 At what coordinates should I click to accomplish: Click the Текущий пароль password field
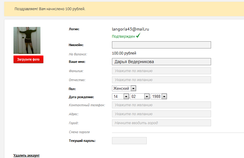pyautogui.click(x=129, y=141)
